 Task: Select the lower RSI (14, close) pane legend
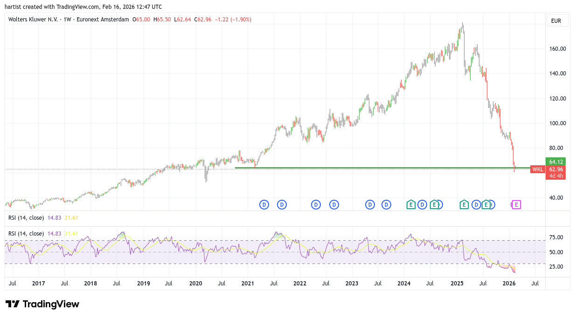(26, 233)
